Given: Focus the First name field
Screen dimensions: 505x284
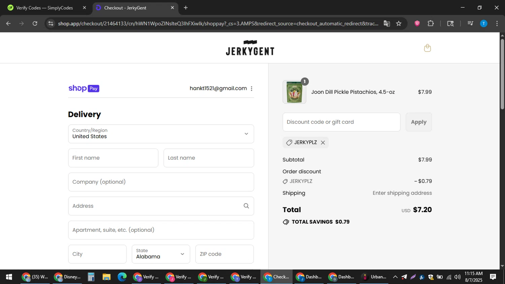Looking at the screenshot, I should pos(113,158).
